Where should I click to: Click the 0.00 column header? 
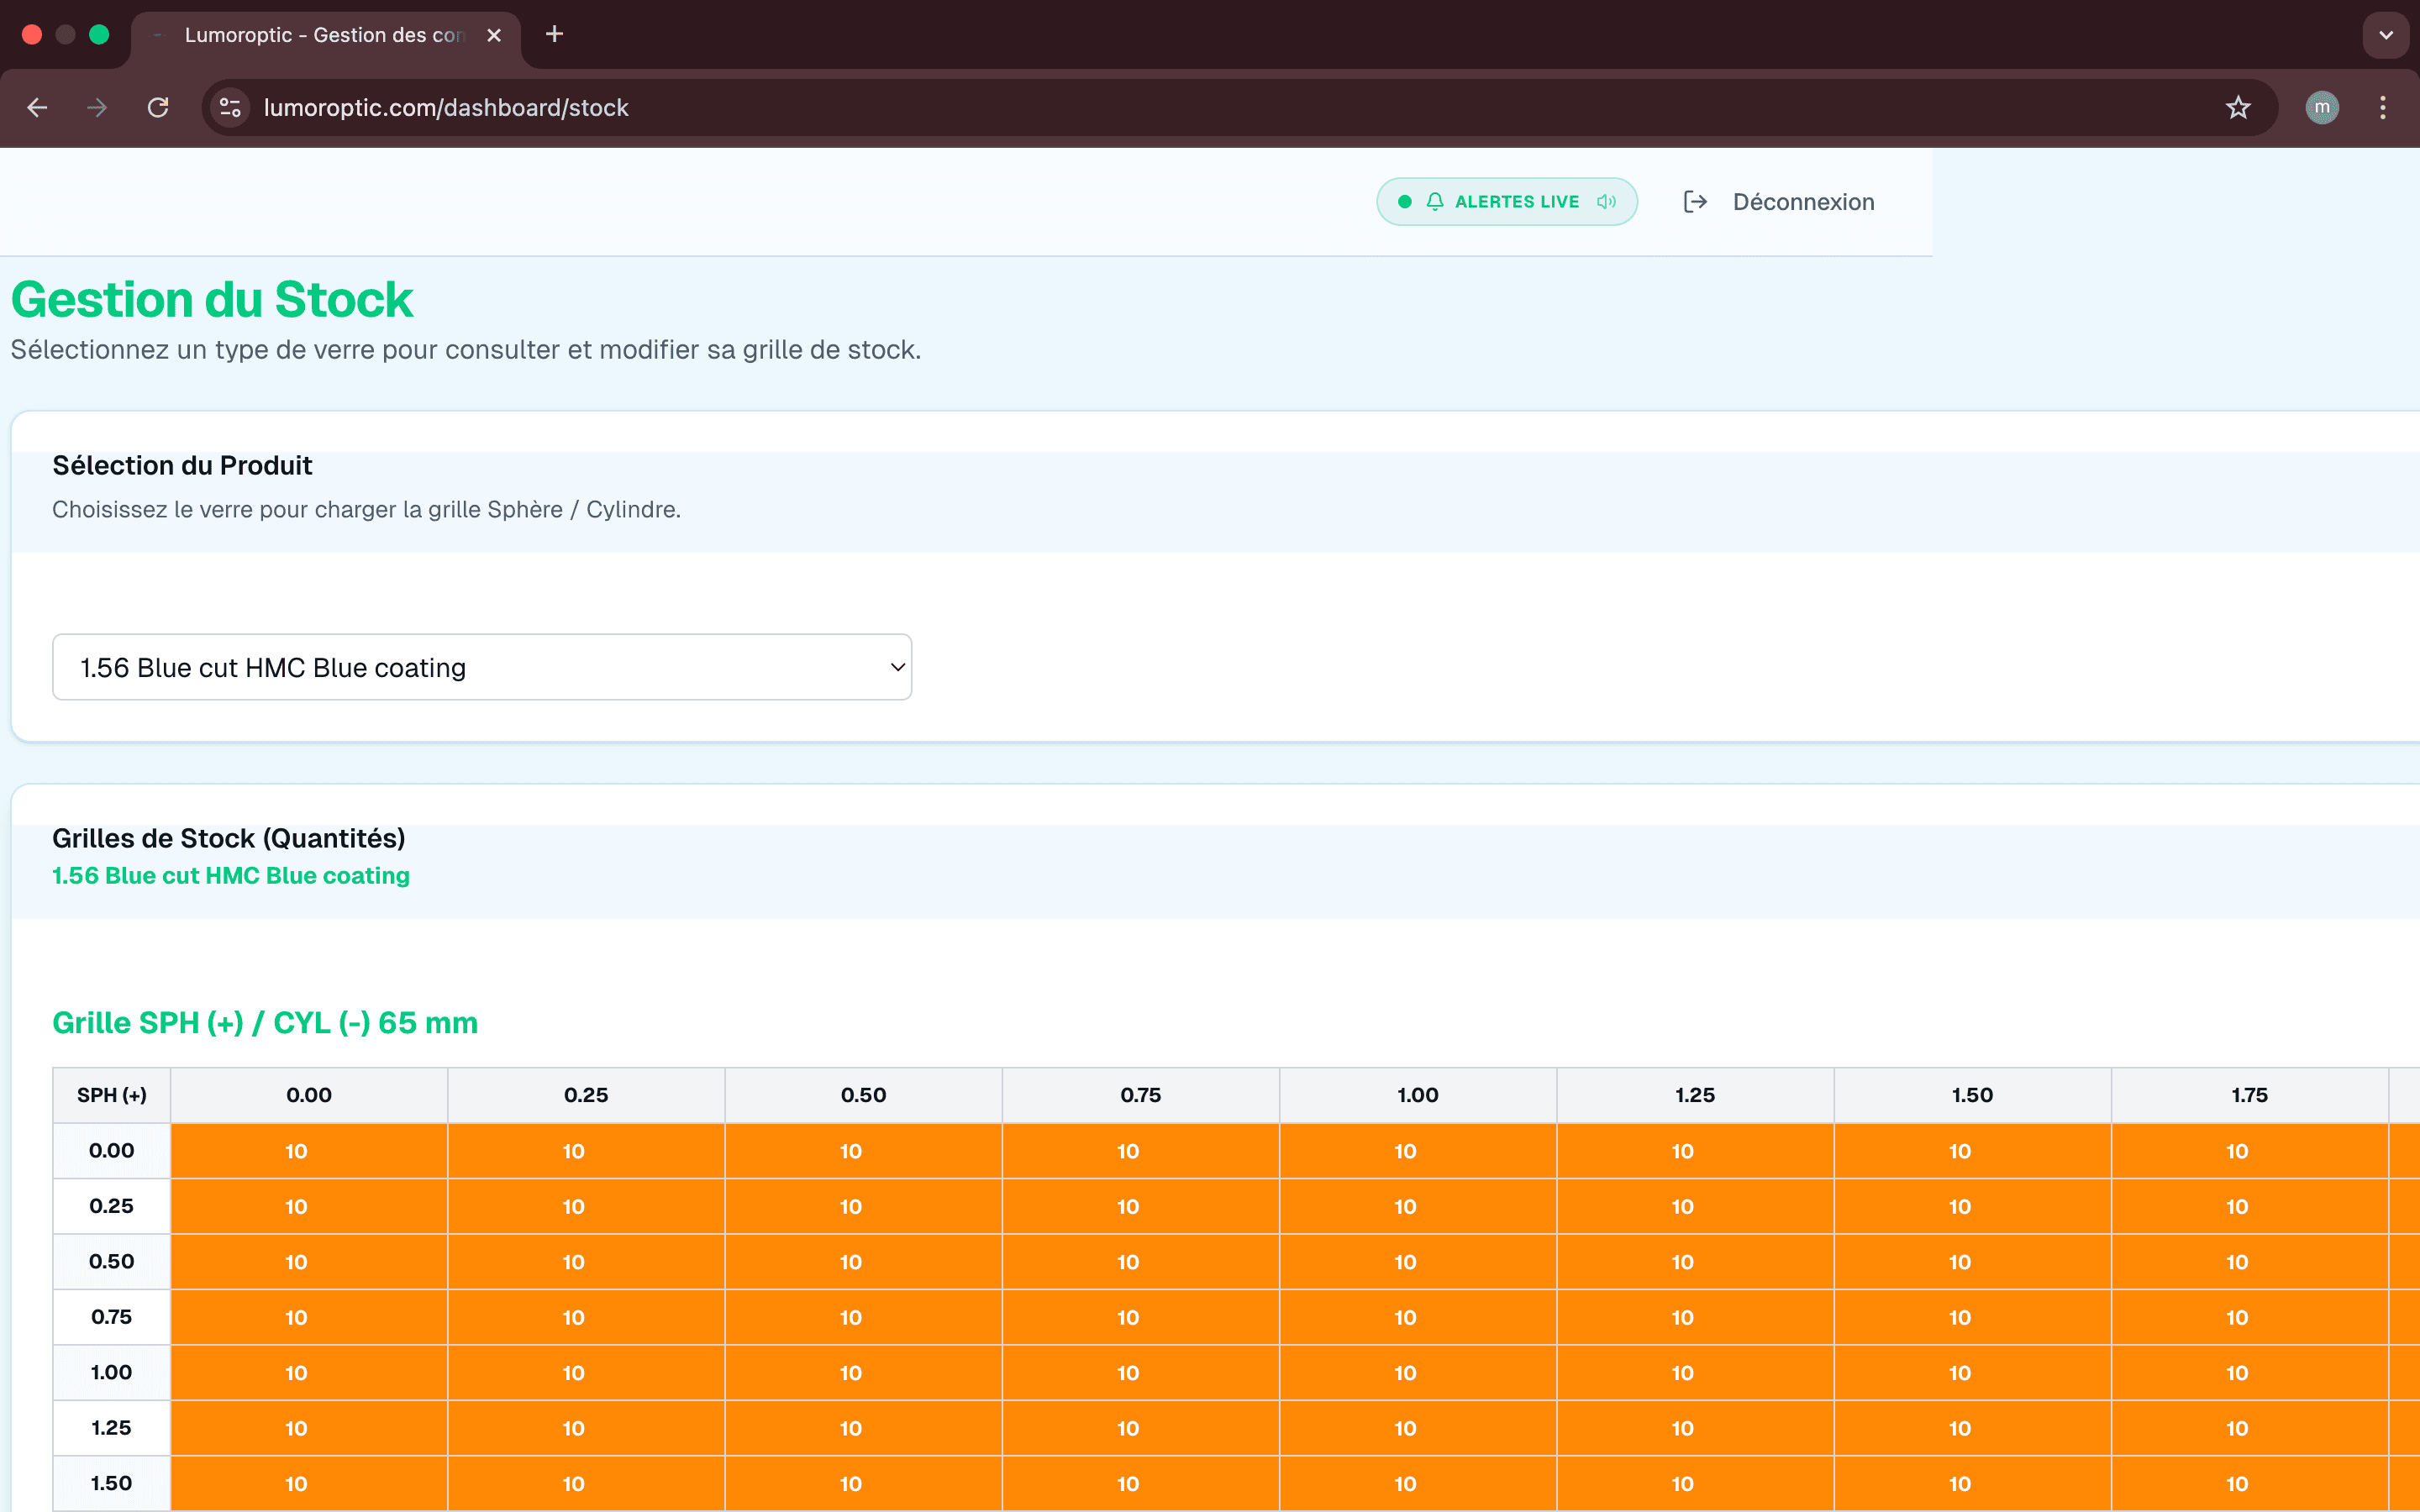(309, 1095)
